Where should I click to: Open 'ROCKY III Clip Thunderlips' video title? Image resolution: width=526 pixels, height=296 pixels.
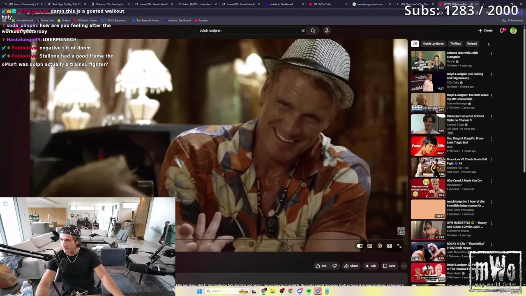pos(467,246)
